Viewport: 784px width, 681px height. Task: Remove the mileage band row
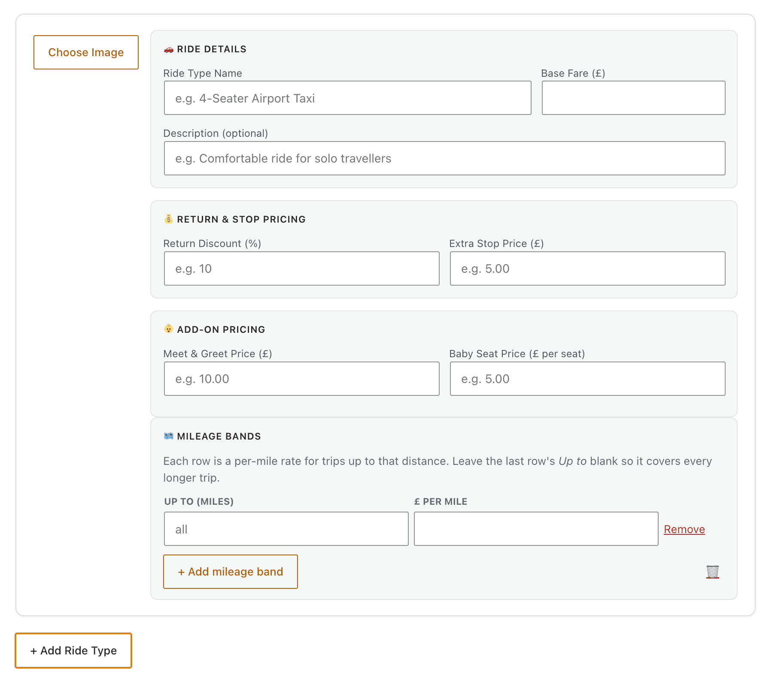[684, 529]
